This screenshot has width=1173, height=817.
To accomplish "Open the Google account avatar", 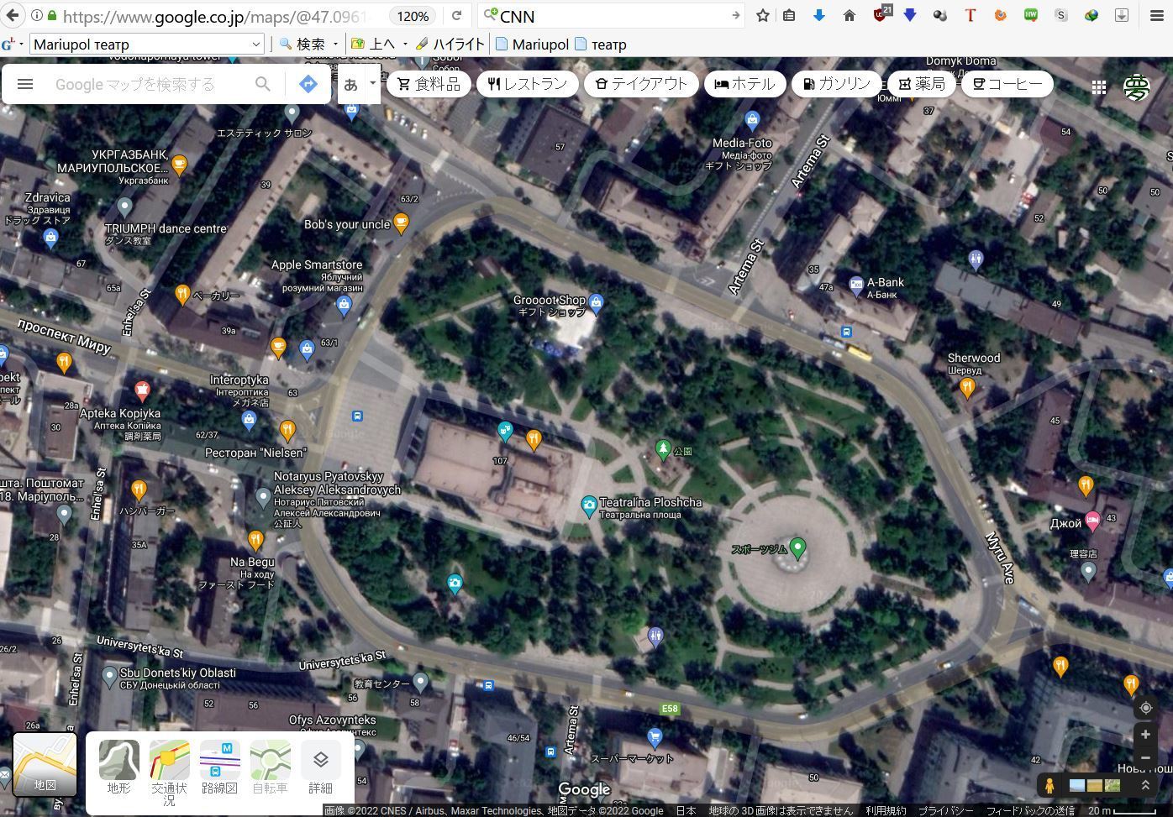I will (x=1137, y=86).
